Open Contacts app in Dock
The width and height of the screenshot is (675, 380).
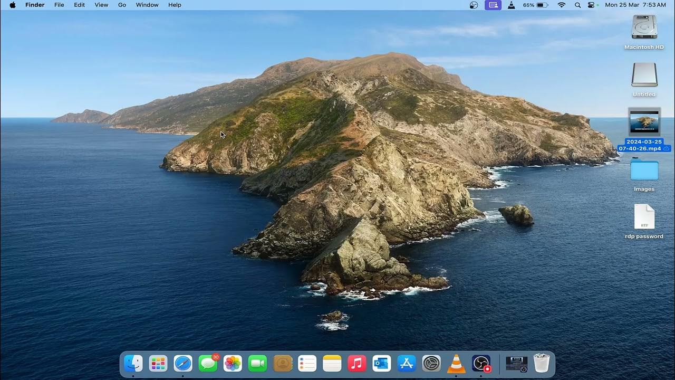(283, 363)
